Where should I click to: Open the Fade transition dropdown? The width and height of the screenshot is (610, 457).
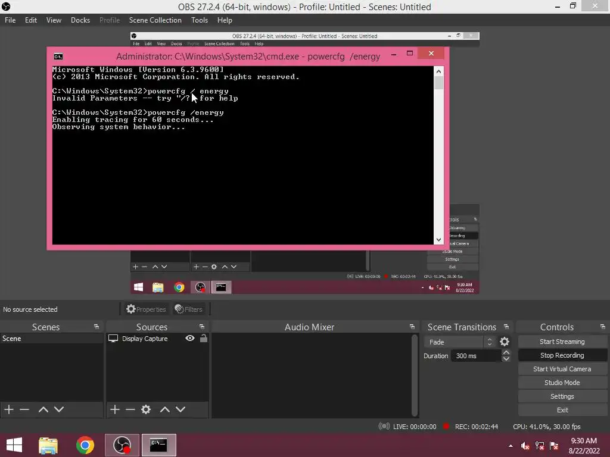[459, 342]
